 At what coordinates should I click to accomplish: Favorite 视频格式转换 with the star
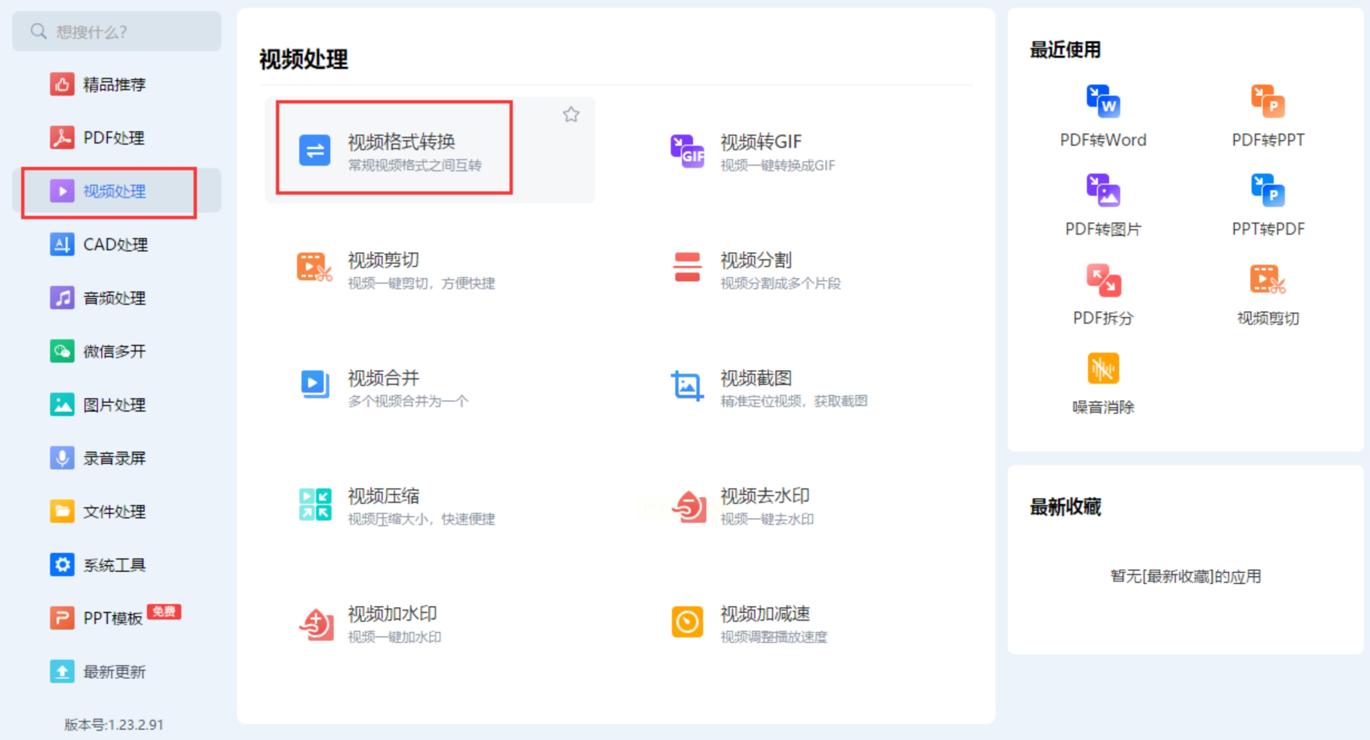click(x=571, y=115)
